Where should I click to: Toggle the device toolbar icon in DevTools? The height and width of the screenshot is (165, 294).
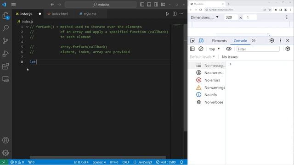(x=201, y=41)
